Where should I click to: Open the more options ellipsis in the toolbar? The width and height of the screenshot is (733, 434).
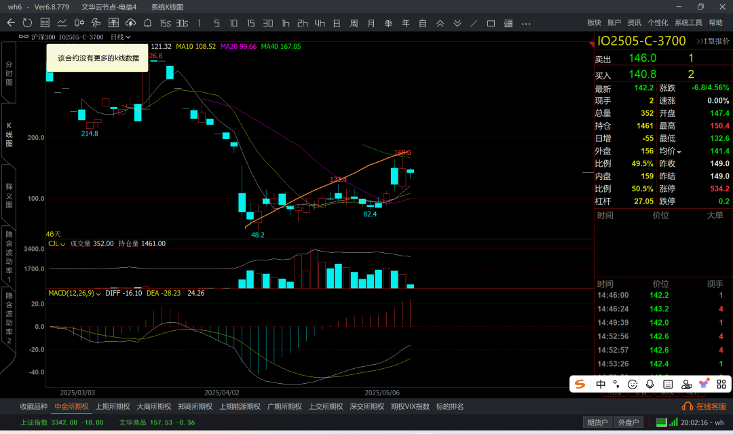click(x=526, y=23)
